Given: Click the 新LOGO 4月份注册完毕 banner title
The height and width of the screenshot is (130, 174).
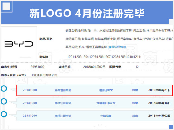Looking at the screenshot, I should pos(87,13).
